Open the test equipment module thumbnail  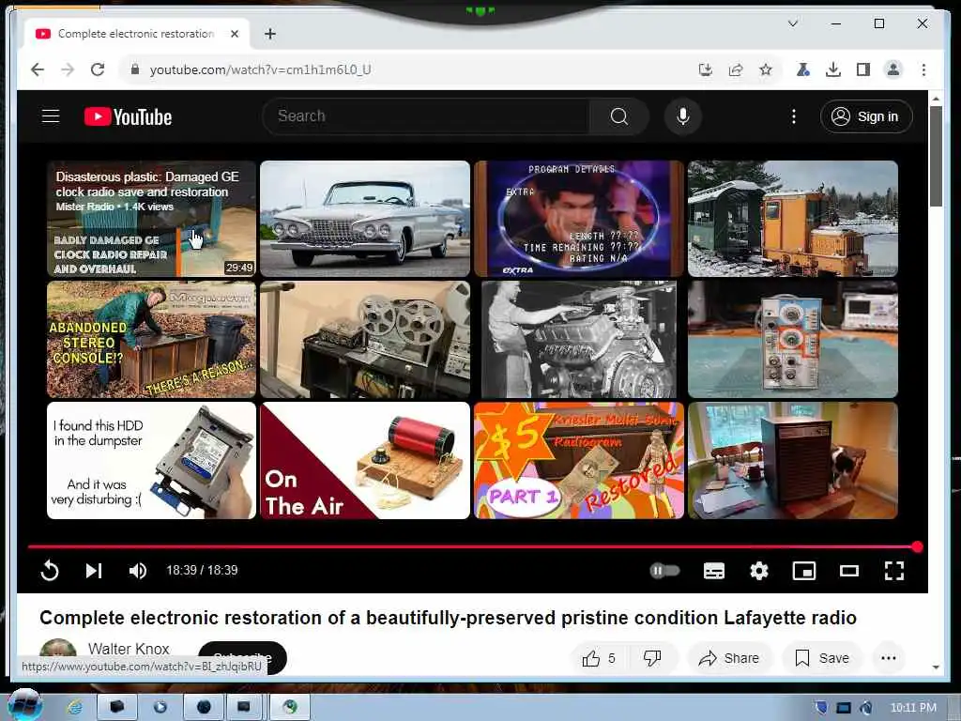pyautogui.click(x=792, y=340)
